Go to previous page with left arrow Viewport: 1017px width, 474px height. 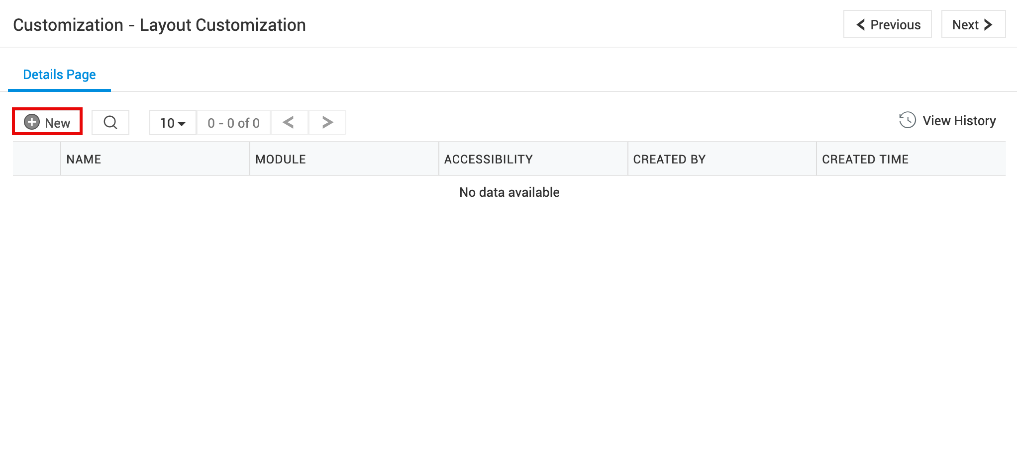point(289,122)
